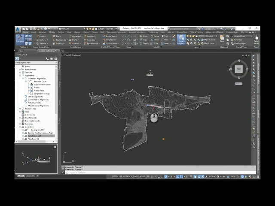Switch to the Analyze ribbon tab
This screenshot has height=206, width=275.
(x=61, y=32)
